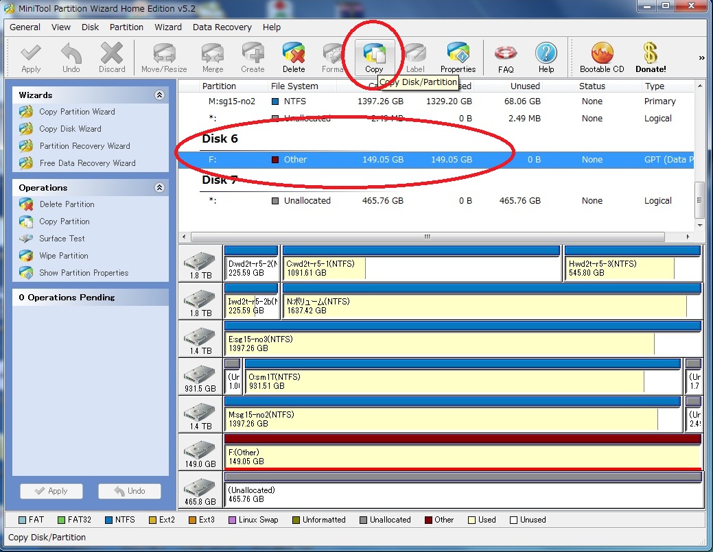
Task: Open the Partition menu
Action: coord(126,27)
